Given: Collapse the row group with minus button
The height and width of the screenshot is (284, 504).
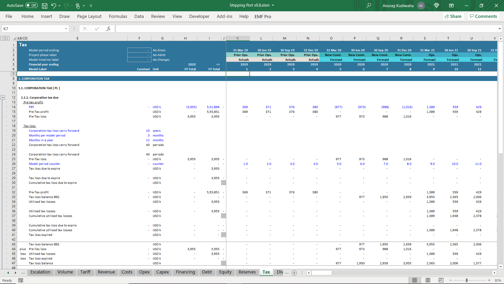Looking at the screenshot, I should [x=3, y=98].
